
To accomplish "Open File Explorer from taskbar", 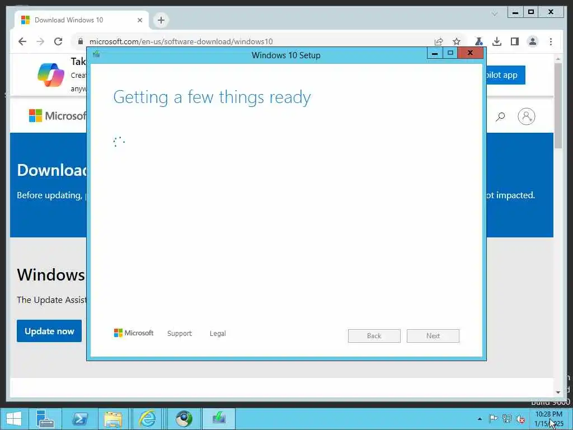I will point(113,419).
